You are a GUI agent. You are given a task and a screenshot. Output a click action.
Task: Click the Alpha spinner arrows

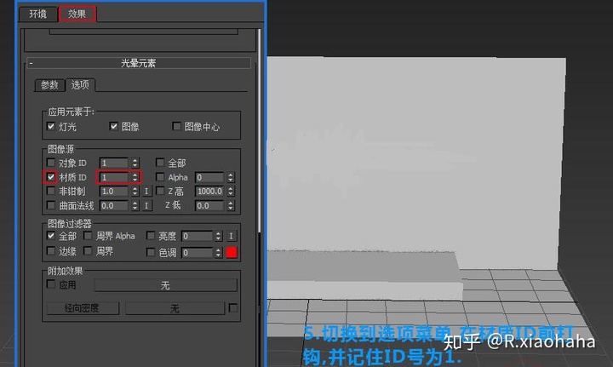coord(231,177)
